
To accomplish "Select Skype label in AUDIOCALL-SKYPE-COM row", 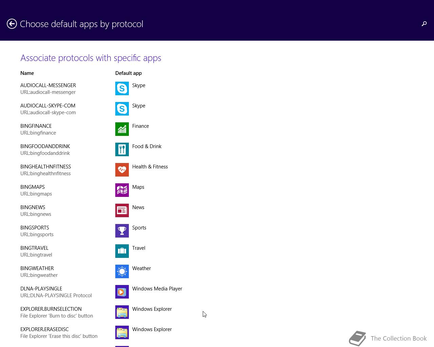I will (139, 106).
